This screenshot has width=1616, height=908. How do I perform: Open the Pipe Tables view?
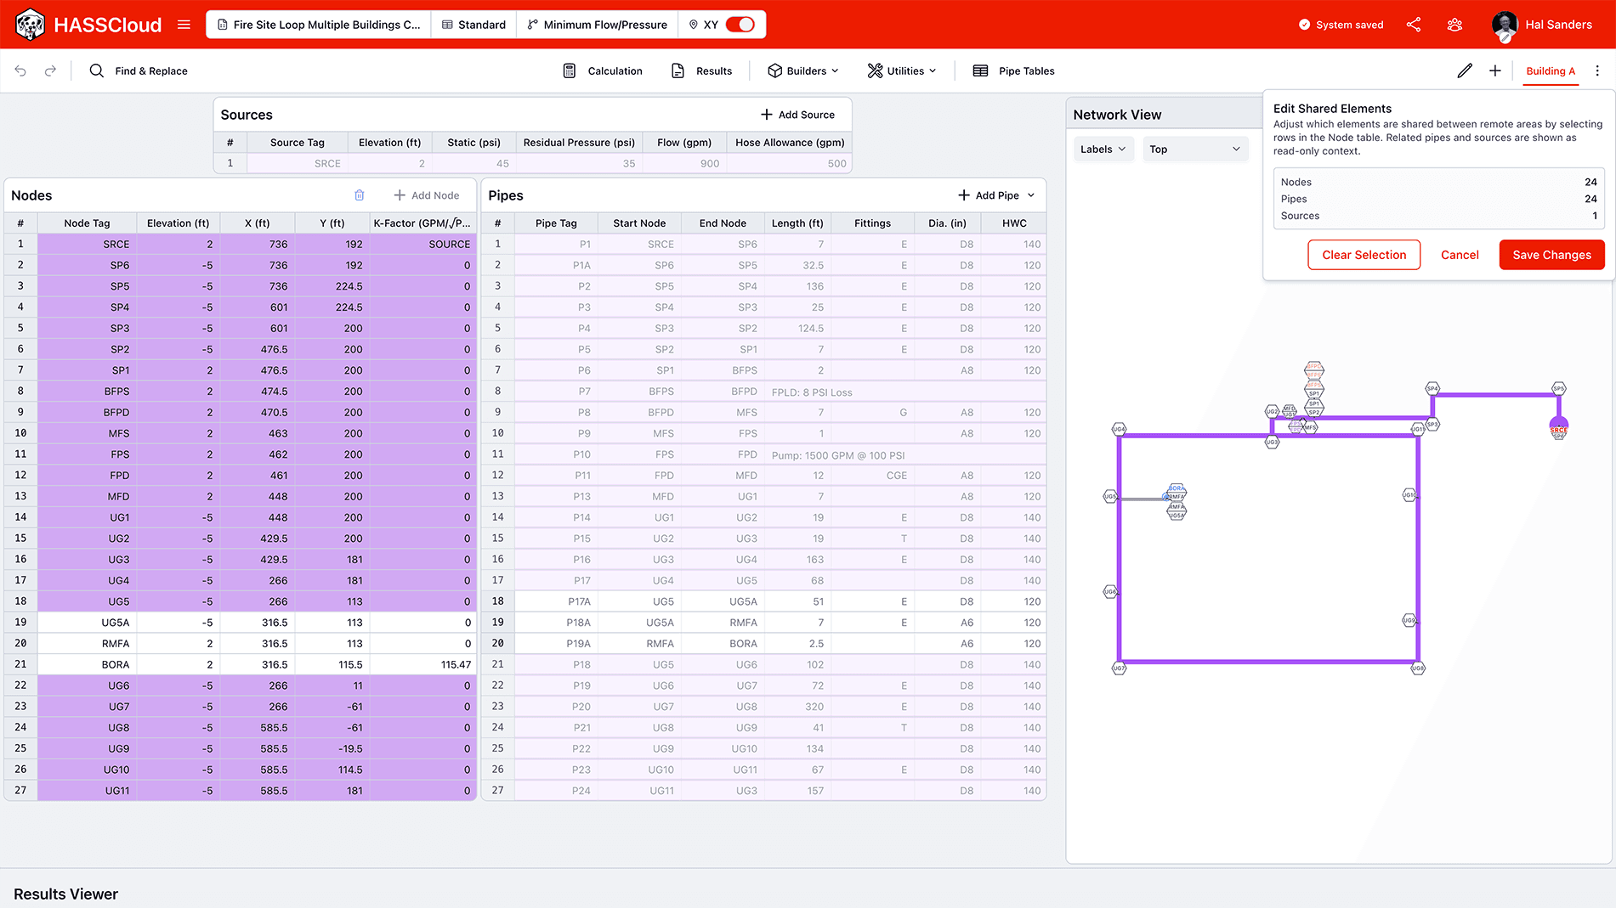pyautogui.click(x=1013, y=70)
